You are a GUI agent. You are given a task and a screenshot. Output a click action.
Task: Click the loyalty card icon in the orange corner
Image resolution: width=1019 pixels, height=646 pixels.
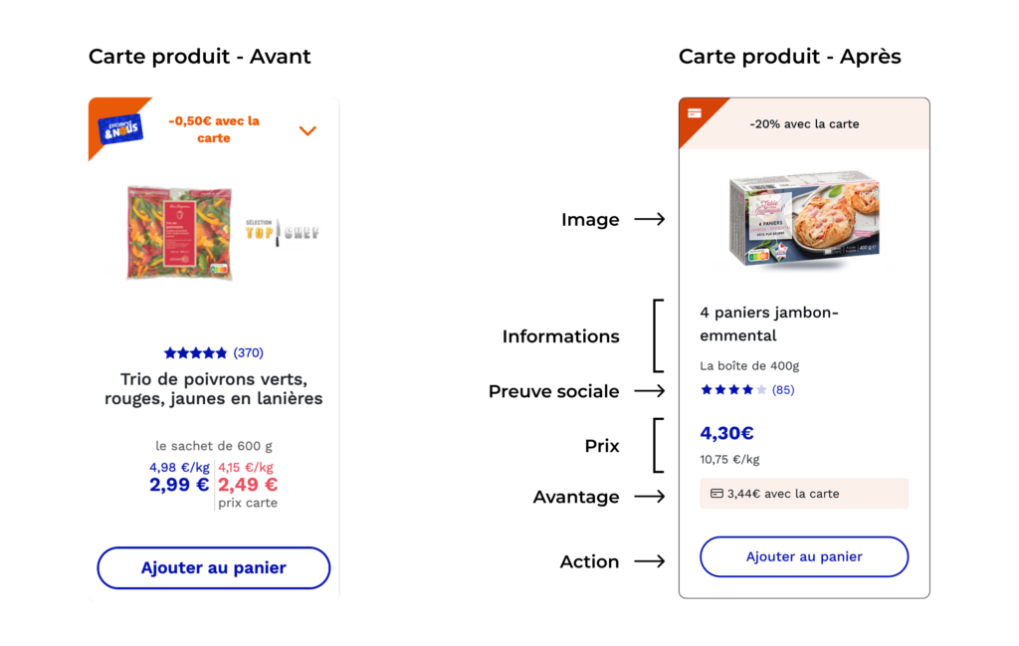695,114
